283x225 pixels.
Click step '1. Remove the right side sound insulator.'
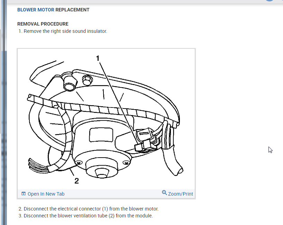pyautogui.click(x=63, y=31)
